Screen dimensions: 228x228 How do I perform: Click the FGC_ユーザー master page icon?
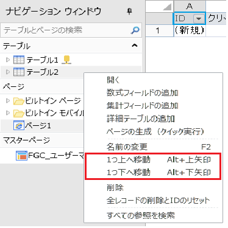click(x=21, y=156)
